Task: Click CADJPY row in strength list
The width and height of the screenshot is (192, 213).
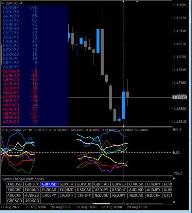Action: point(20,12)
